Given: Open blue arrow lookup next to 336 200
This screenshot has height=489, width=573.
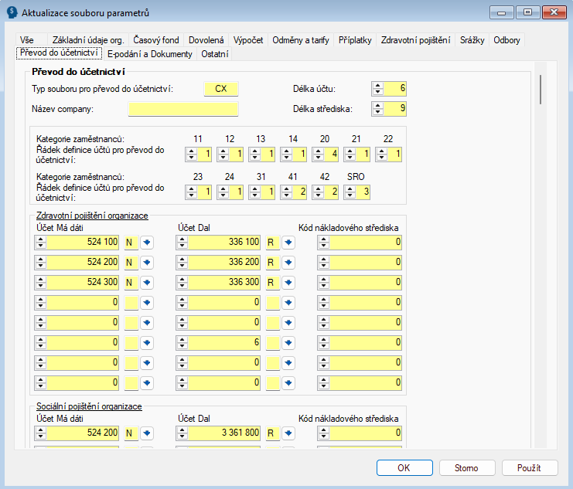Looking at the screenshot, I should pos(288,262).
